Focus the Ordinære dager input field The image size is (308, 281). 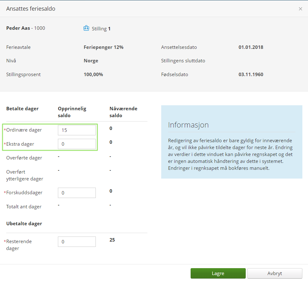[x=77, y=130]
